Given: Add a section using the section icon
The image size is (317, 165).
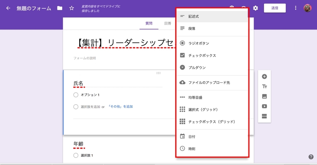Looking at the screenshot, I should 264,116.
